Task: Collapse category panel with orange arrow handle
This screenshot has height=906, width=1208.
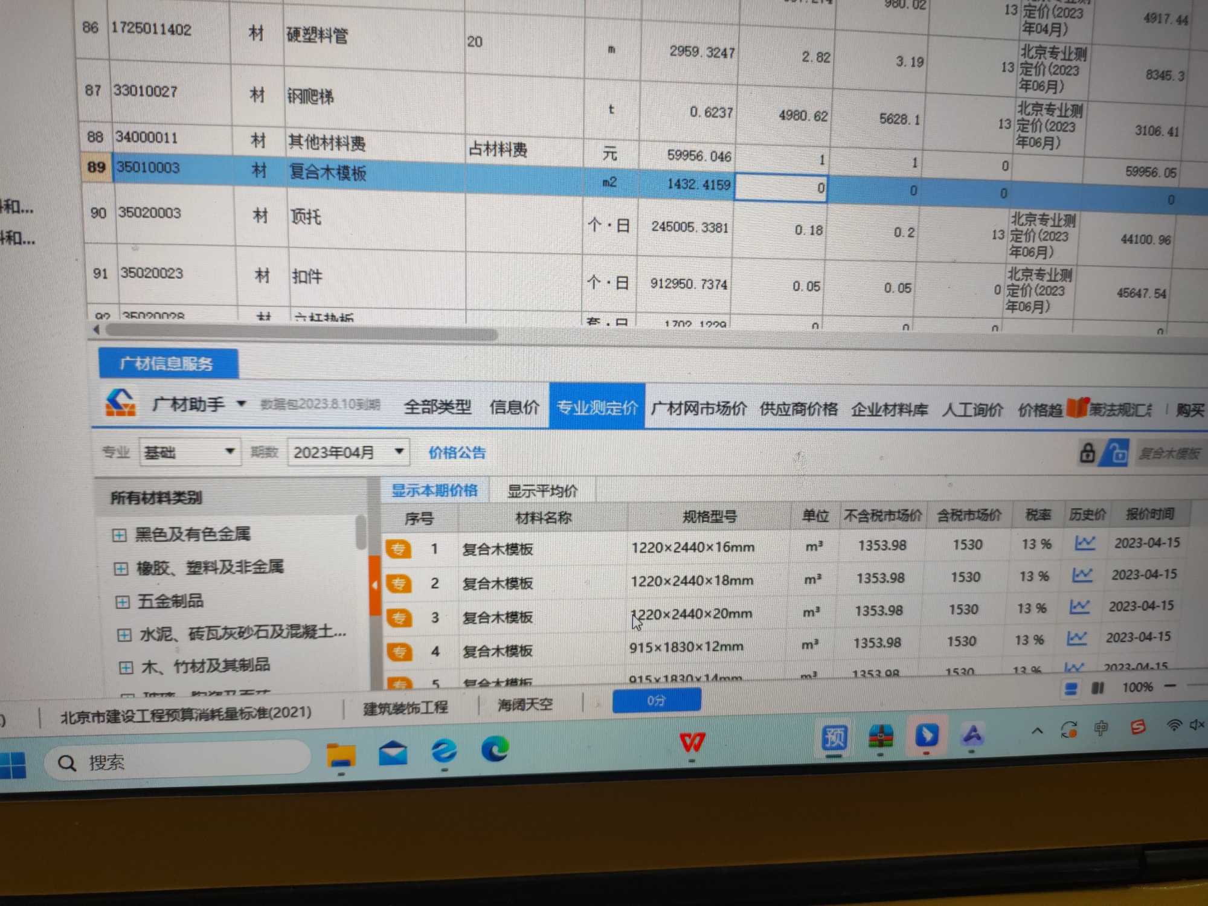Action: pyautogui.click(x=375, y=585)
